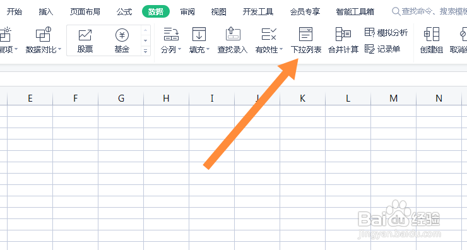Viewport: 467px width, 250px height.
Task: Open 查找录入 lookup entry tool
Action: click(233, 40)
